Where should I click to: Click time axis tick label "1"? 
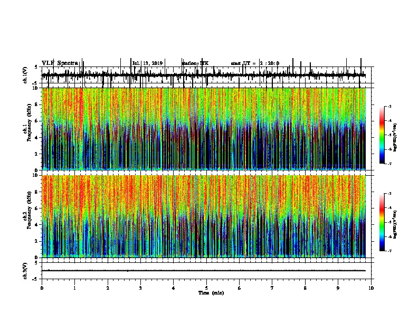(x=74, y=288)
